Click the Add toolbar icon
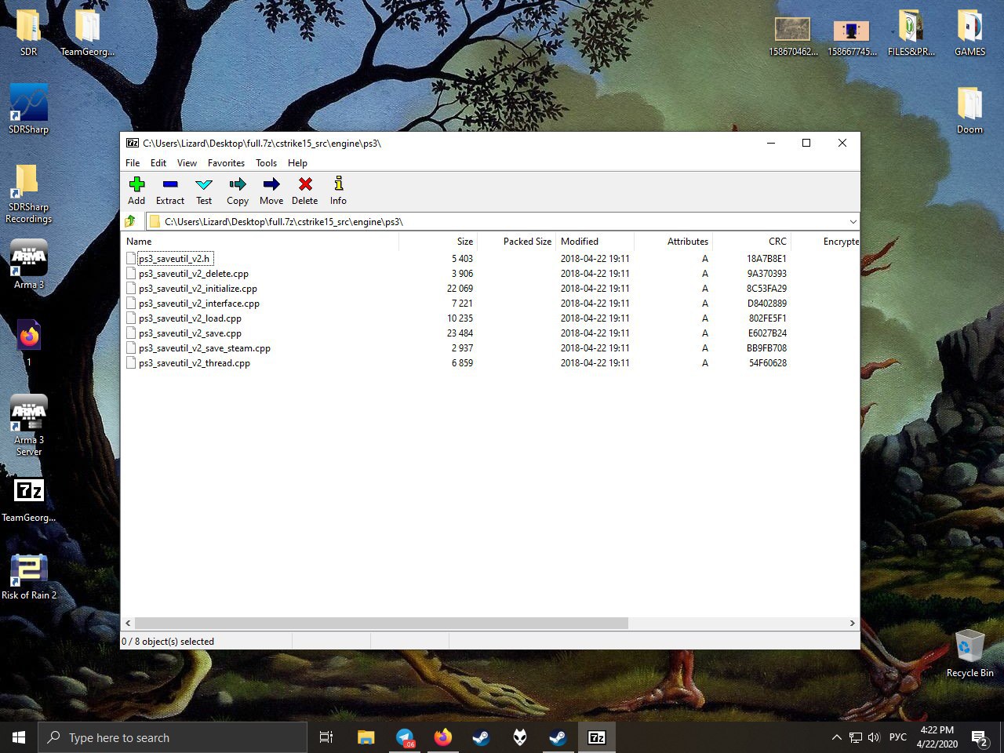Screen dimensions: 1004x753 pyautogui.click(x=136, y=190)
